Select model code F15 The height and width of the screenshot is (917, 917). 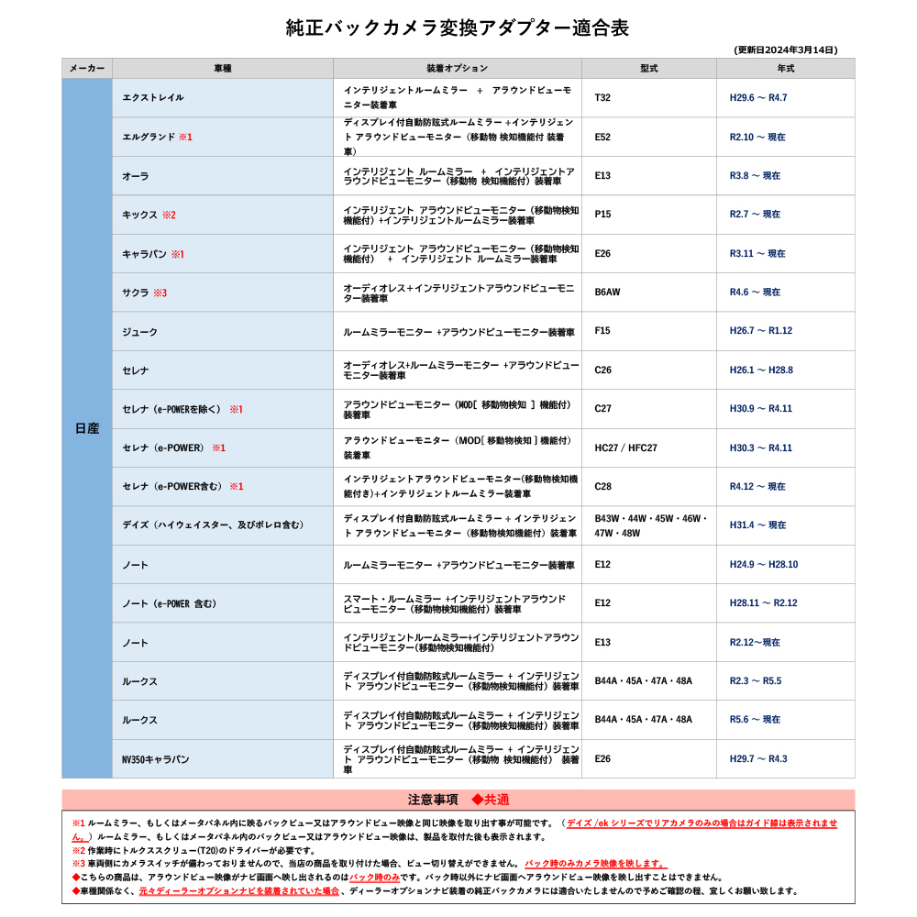[602, 330]
